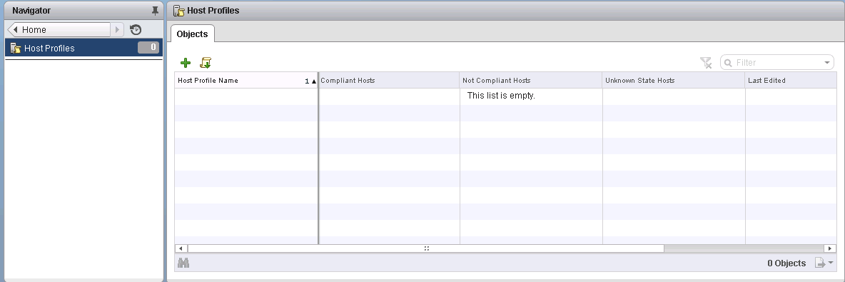Pin the Navigator panel
The width and height of the screenshot is (845, 282).
pyautogui.click(x=155, y=11)
